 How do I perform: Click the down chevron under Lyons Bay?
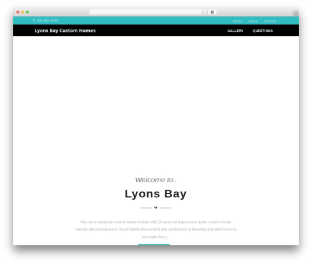(x=155, y=208)
